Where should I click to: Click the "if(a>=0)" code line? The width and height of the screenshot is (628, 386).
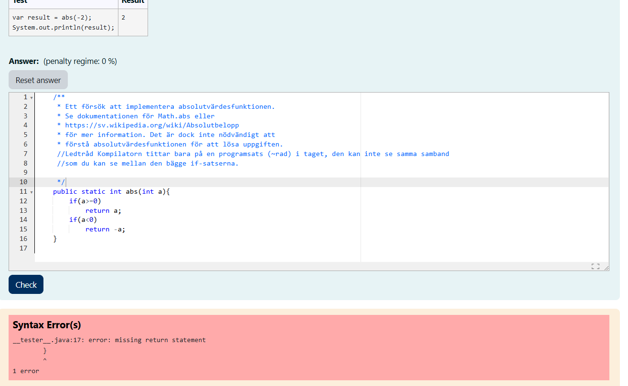[85, 201]
